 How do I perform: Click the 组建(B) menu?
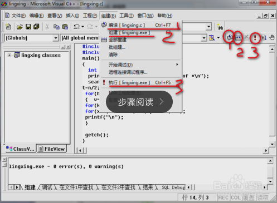109,16
